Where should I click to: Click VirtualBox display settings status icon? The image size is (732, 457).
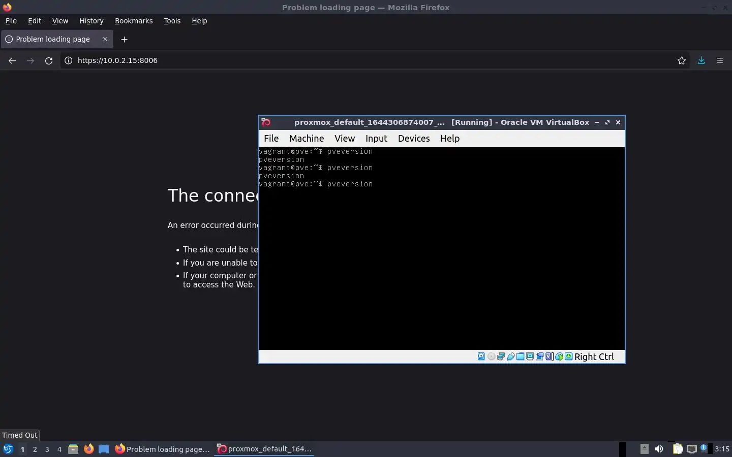pyautogui.click(x=530, y=356)
